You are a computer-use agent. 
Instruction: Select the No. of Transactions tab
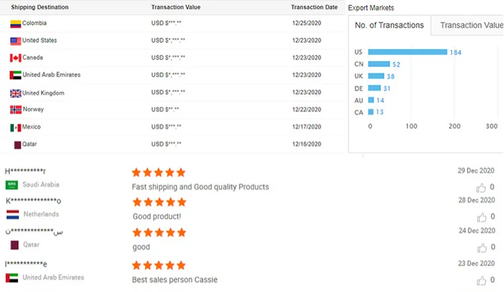(390, 26)
